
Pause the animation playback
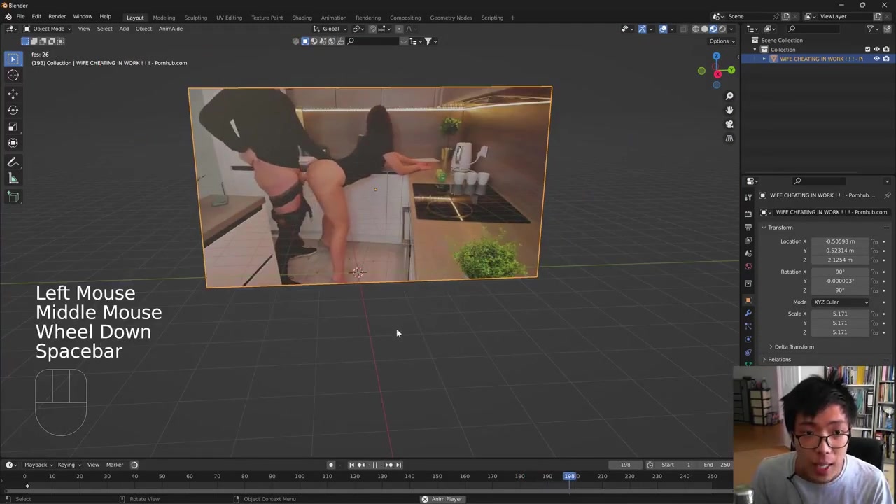pyautogui.click(x=374, y=465)
